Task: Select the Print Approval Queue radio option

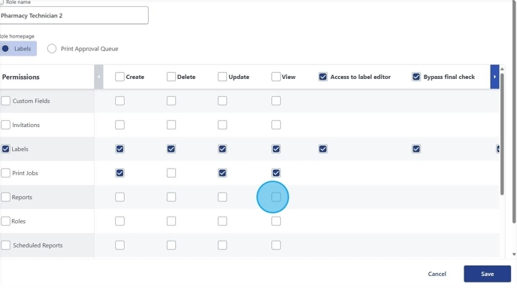Action: point(52,49)
